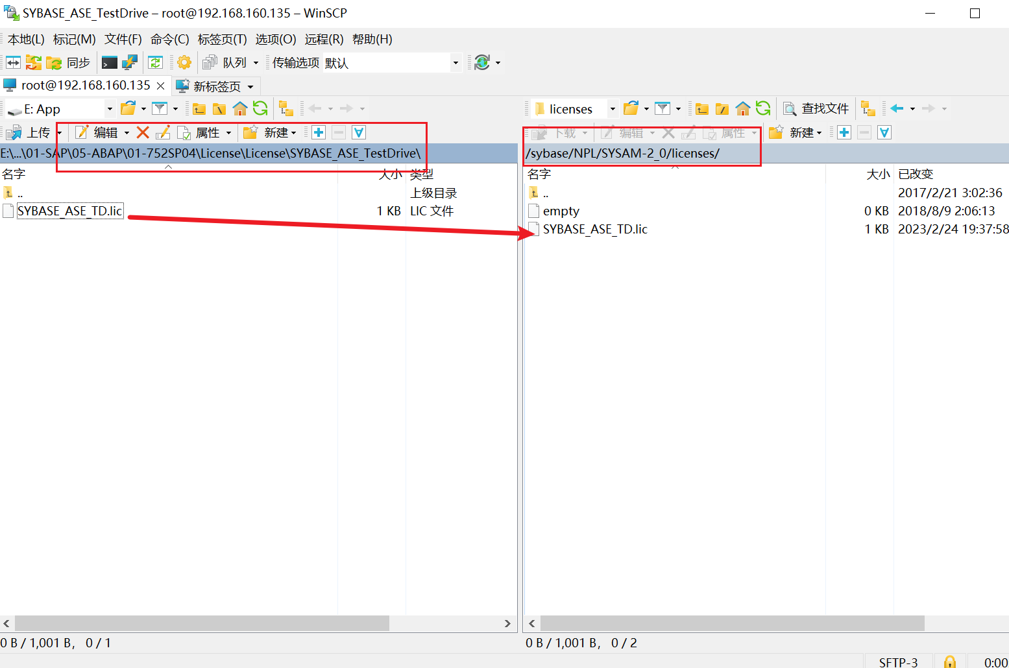
Task: Toggle local directory tree view icon
Action: pos(286,109)
